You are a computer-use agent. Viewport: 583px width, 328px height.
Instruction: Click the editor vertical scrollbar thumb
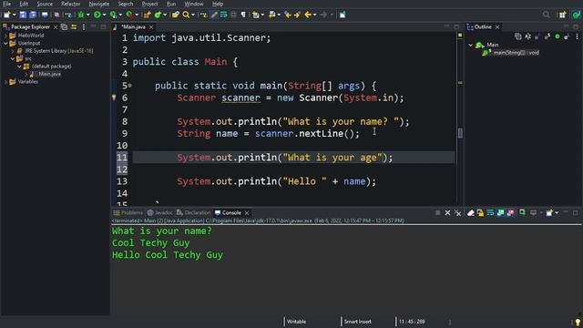click(460, 133)
